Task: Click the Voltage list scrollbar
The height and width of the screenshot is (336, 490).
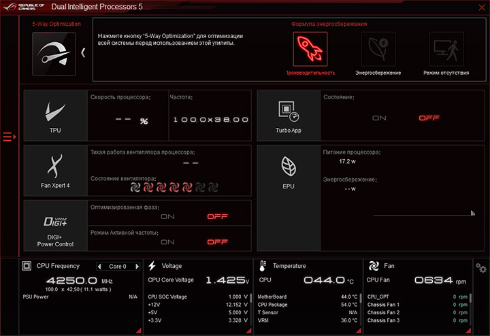Action: pos(250,299)
